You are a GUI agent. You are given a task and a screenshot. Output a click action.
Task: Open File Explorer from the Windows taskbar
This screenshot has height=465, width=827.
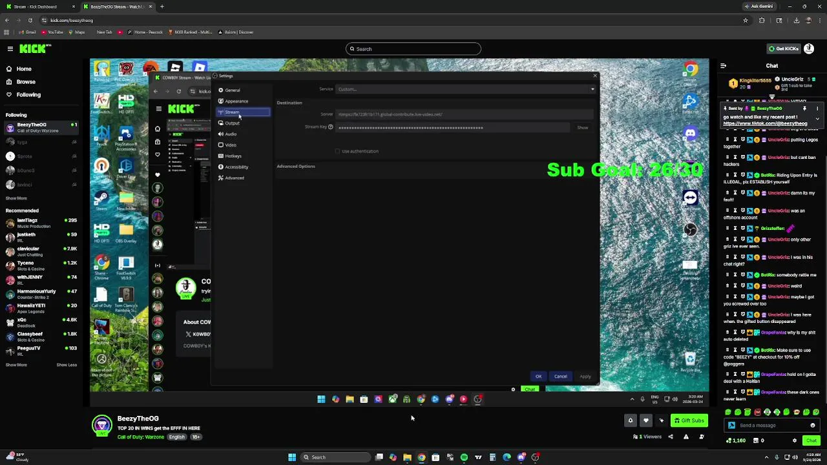click(407, 457)
